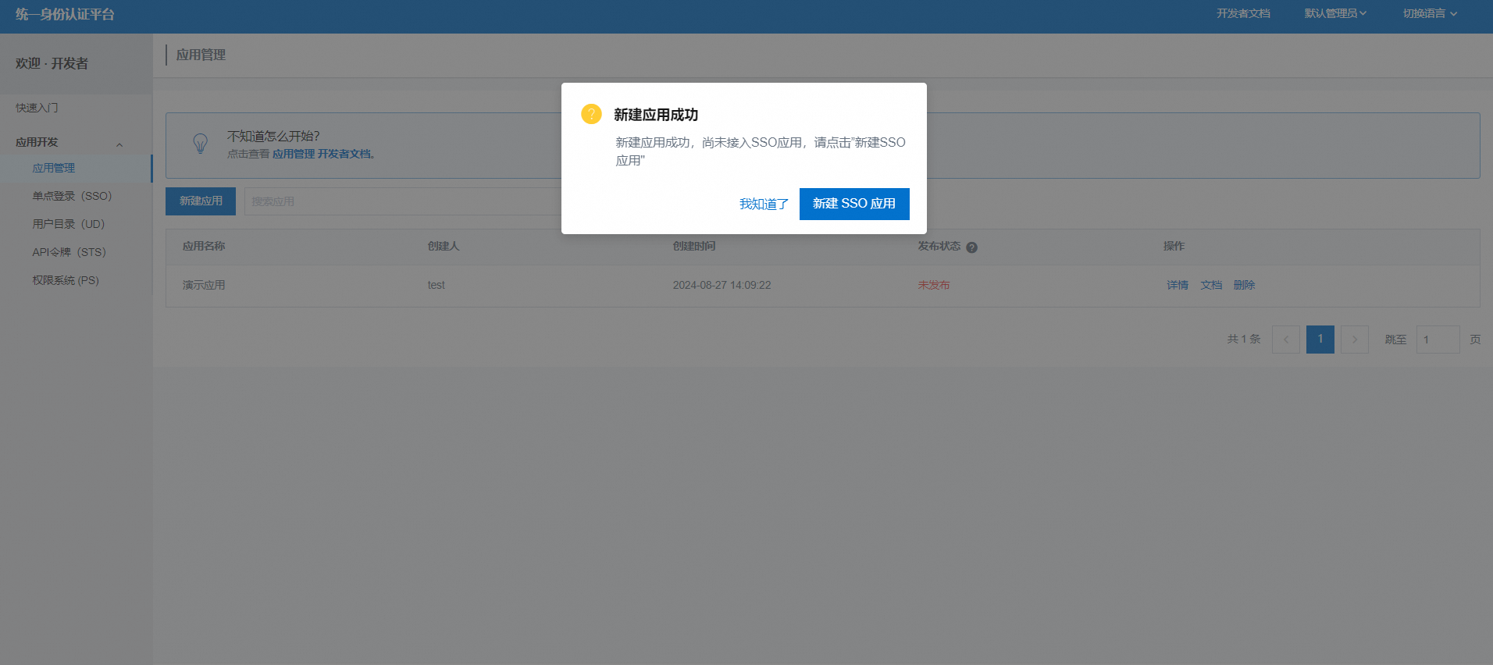Click the yellow question mark dialog icon
The image size is (1493, 665).
coord(591,114)
